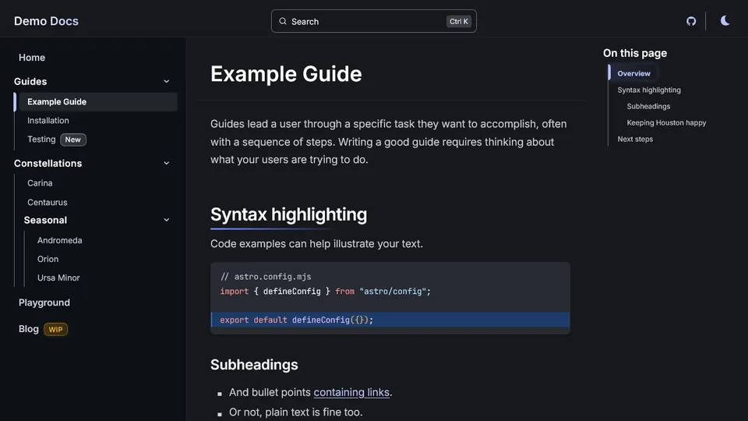This screenshot has height=421, width=748.
Task: Open the Ursa Minor page
Action: pos(58,278)
